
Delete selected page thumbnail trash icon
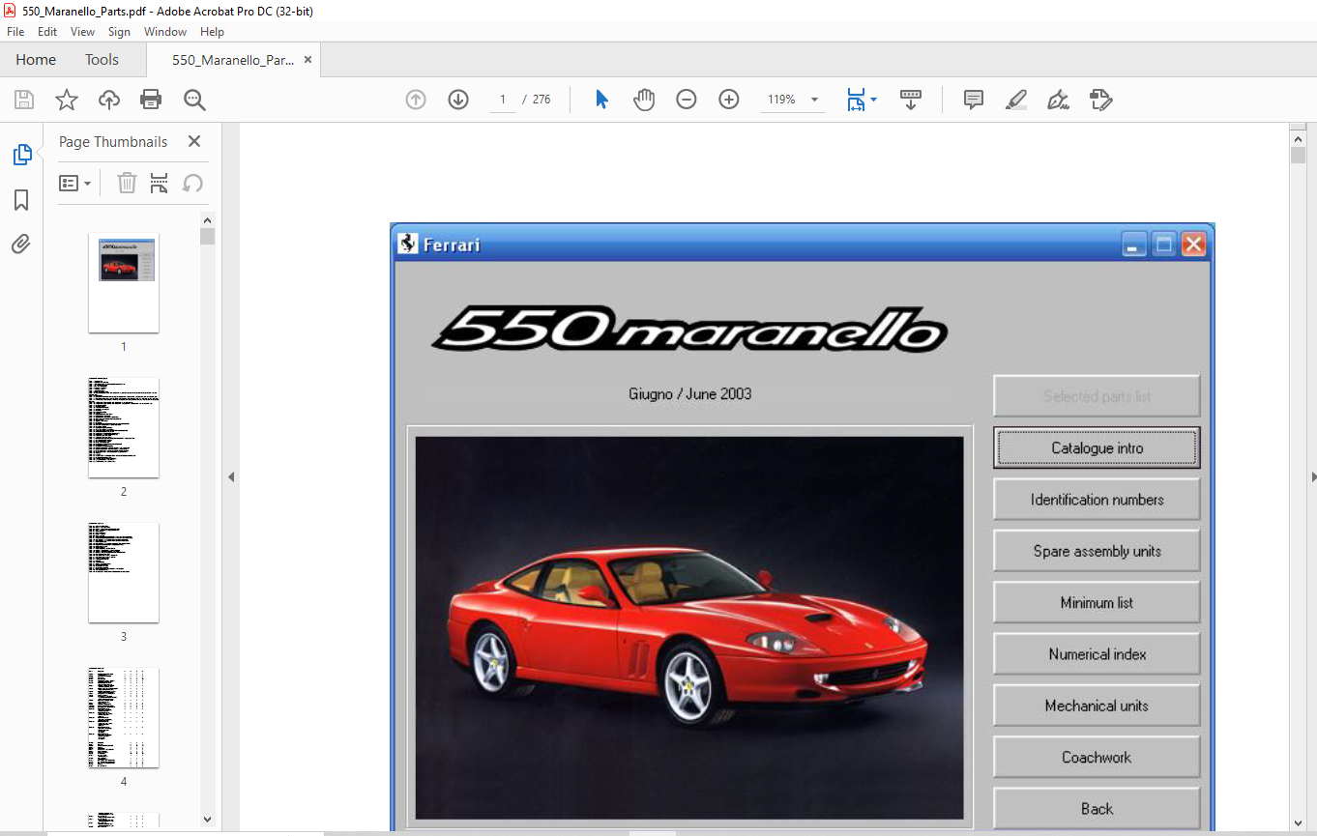point(127,183)
